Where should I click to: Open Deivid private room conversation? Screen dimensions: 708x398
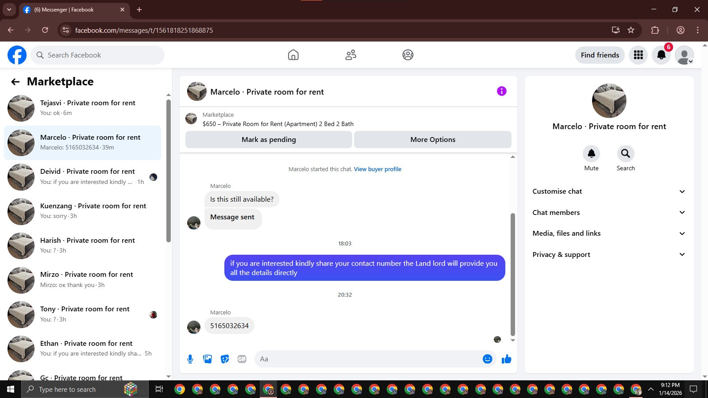[83, 176]
